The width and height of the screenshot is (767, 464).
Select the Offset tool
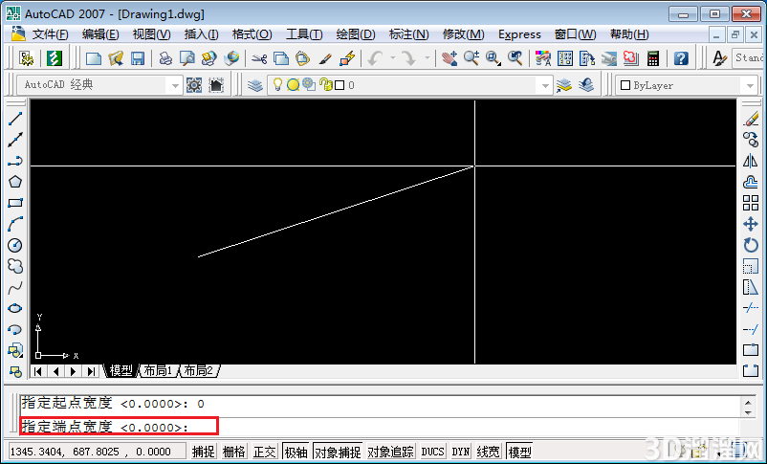tap(751, 182)
